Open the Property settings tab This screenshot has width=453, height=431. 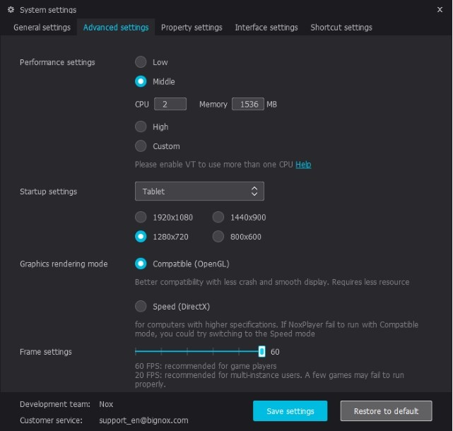coord(192,28)
